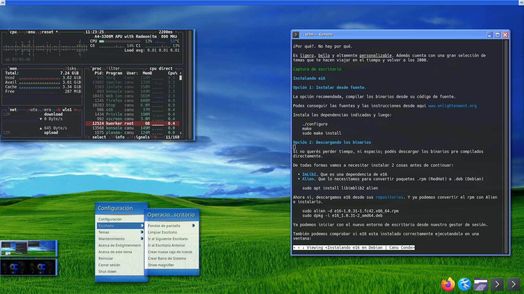Follow the personalizable link in w3m

pos(376,56)
